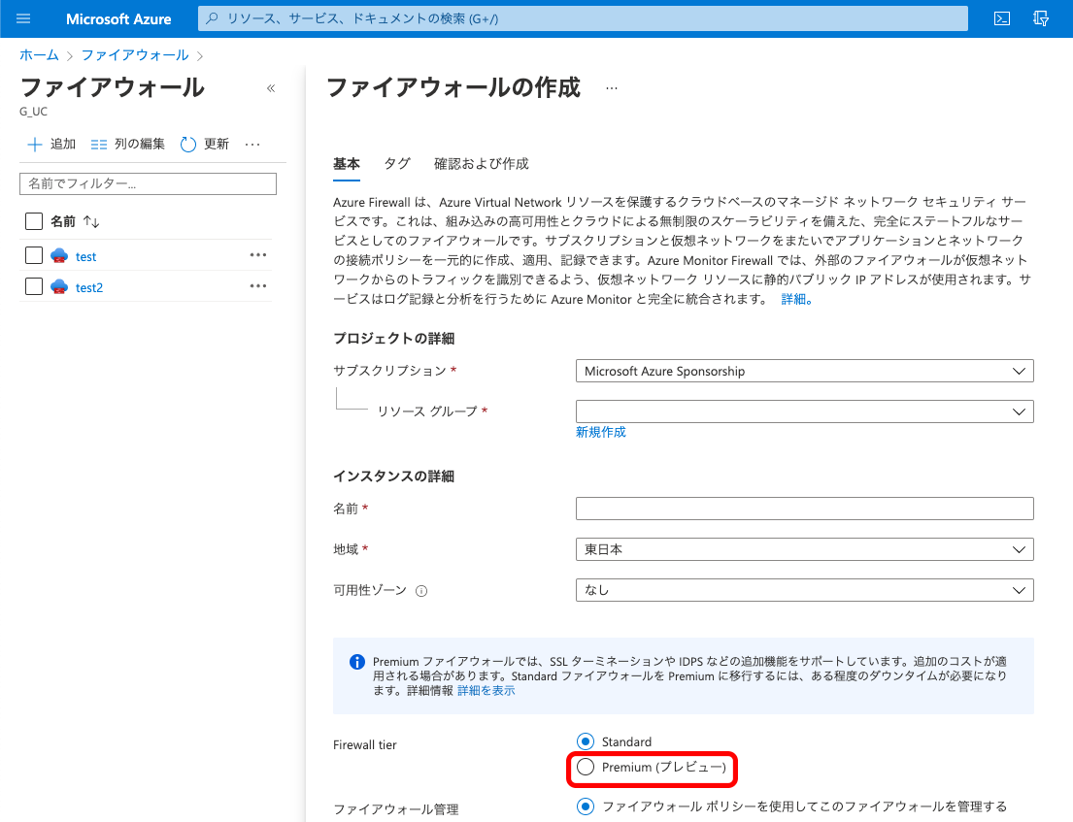
Task: Refresh the firewall list with 更新
Action: coord(205,143)
